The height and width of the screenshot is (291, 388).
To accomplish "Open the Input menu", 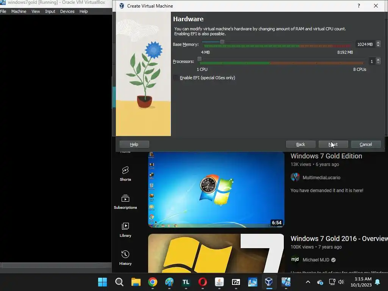I will point(50,11).
